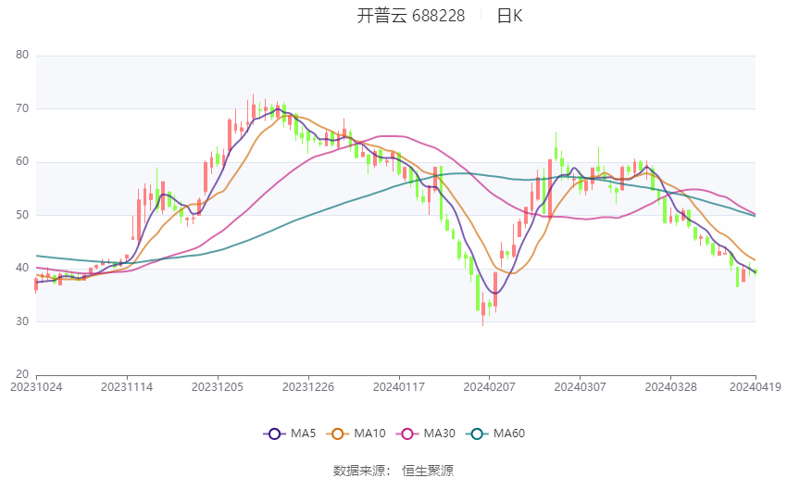Select the 日K chart period label
This screenshot has width=787, height=478.
pyautogui.click(x=509, y=16)
